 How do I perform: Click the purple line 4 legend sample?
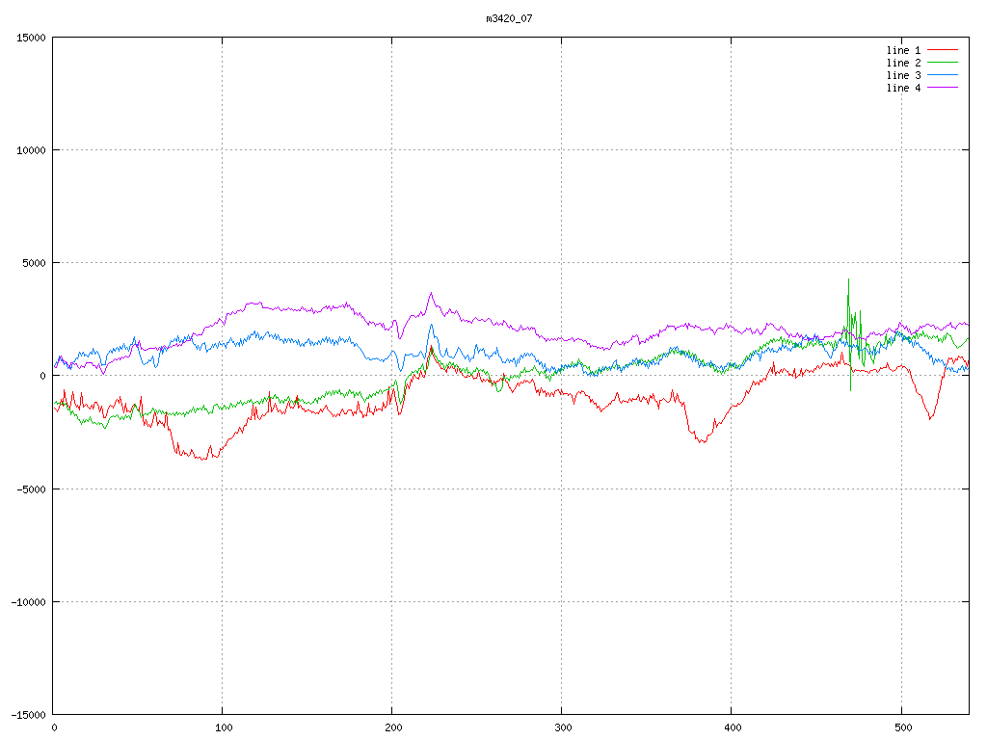point(943,88)
